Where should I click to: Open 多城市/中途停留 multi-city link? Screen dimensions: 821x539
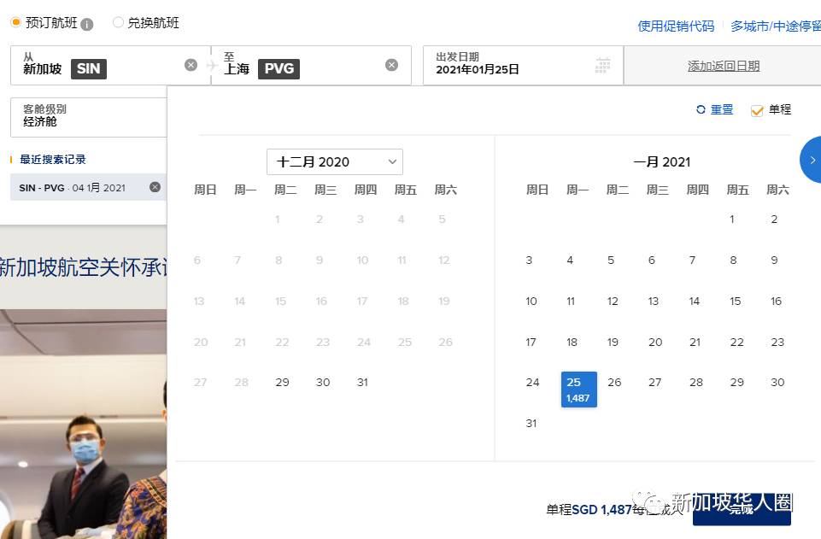click(775, 26)
